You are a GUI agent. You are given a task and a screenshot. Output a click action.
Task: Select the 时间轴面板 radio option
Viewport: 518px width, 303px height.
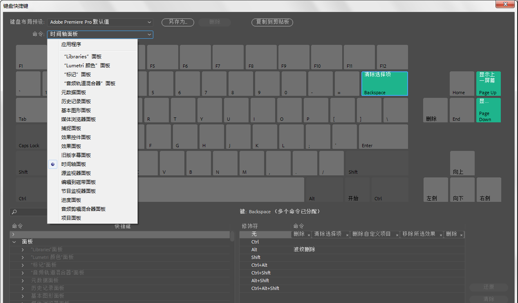tap(53, 164)
